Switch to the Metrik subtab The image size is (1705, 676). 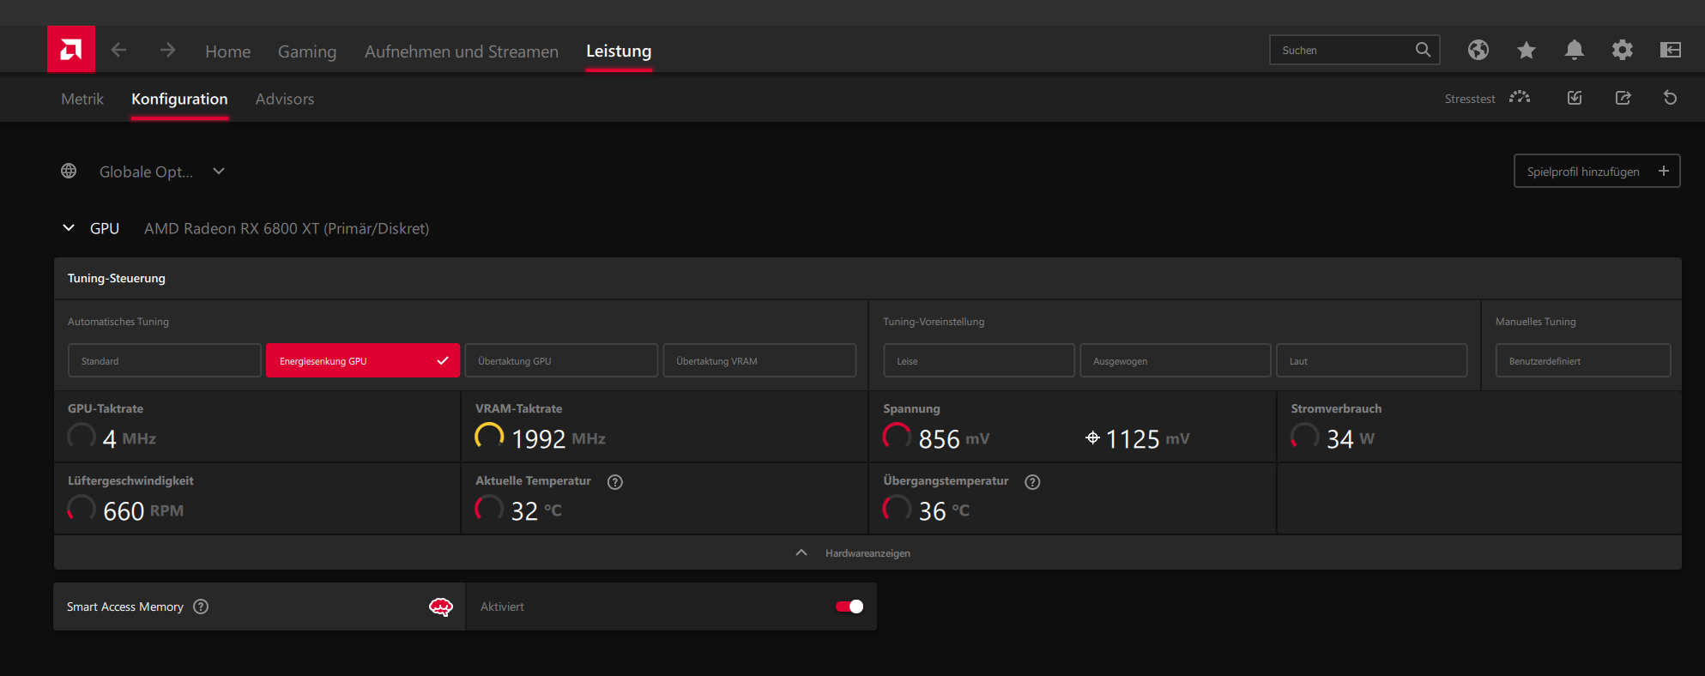coord(82,99)
